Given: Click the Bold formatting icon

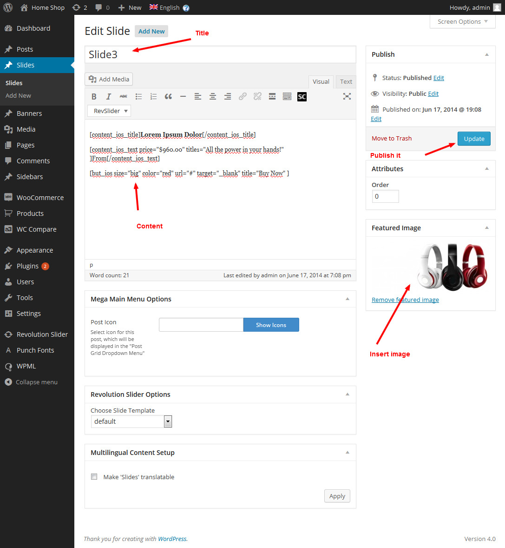Looking at the screenshot, I should pos(94,97).
